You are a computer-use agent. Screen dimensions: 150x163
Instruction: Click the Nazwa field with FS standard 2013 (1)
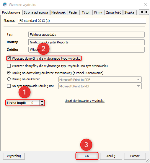coord(82,21)
